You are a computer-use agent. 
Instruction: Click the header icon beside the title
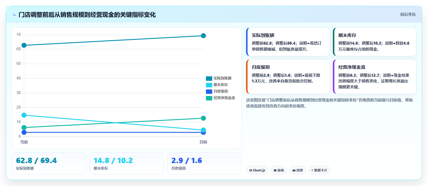point(14,15)
